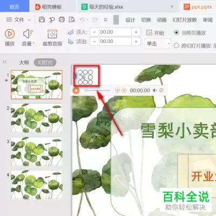The image size is (216, 216).
Task: Skip forward with audio forward button
Action: pos(124,90)
